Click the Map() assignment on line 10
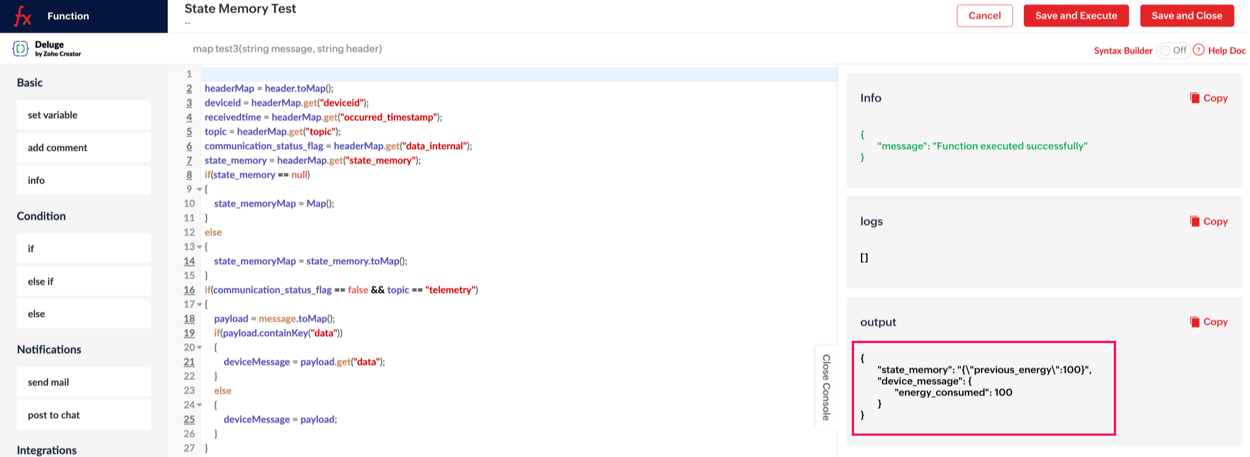Screen dimensions: 1250x457 click(x=274, y=204)
